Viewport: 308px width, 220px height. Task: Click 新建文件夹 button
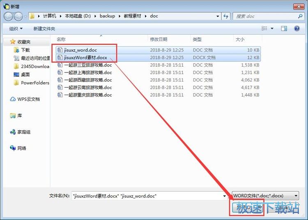(x=44, y=29)
